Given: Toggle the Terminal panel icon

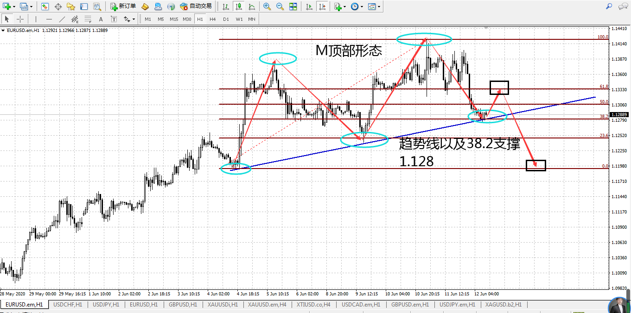Looking at the screenshot, I should coord(84,6).
